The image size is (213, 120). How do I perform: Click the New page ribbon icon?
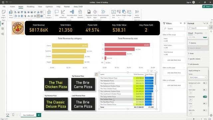3,14
